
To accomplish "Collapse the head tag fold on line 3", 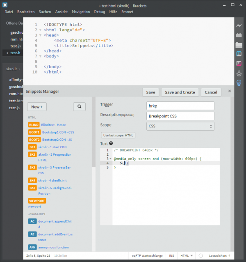I will [40, 35].
